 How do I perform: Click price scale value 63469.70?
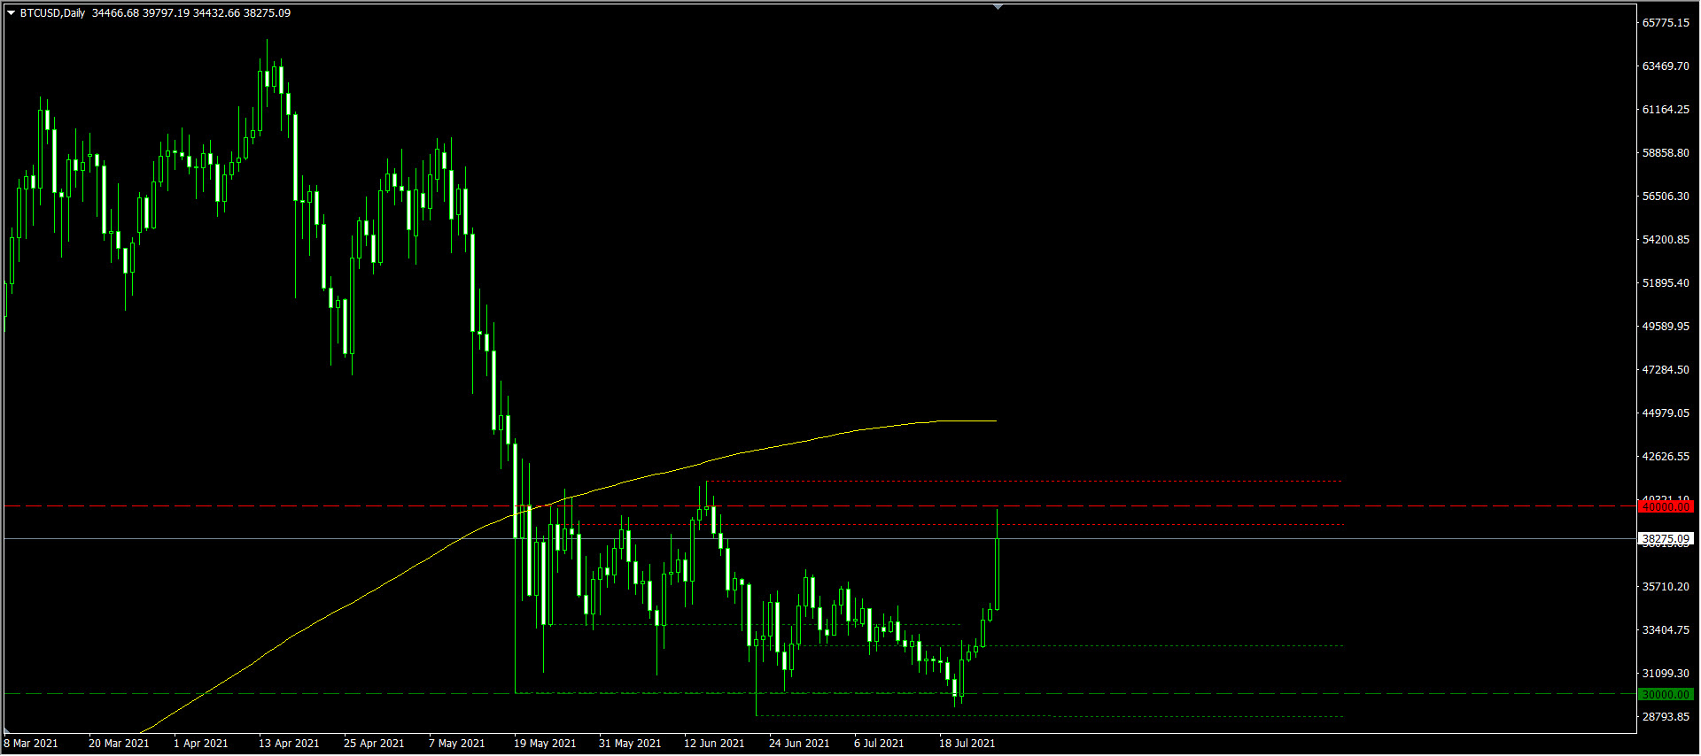click(x=1666, y=66)
